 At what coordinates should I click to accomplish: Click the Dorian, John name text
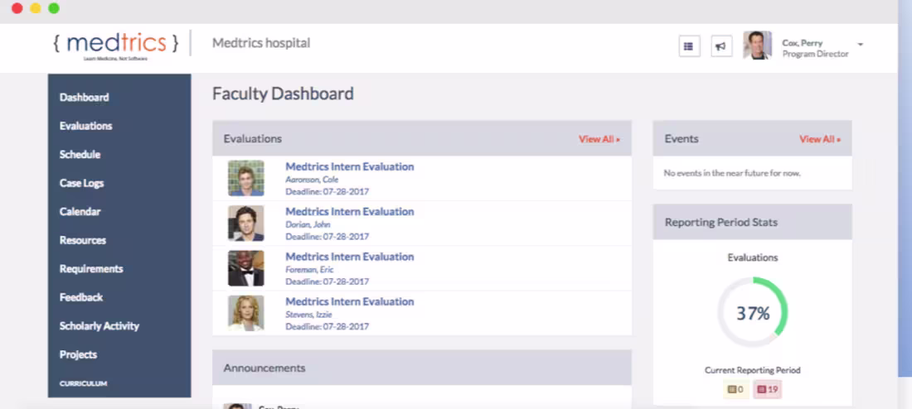coord(308,224)
